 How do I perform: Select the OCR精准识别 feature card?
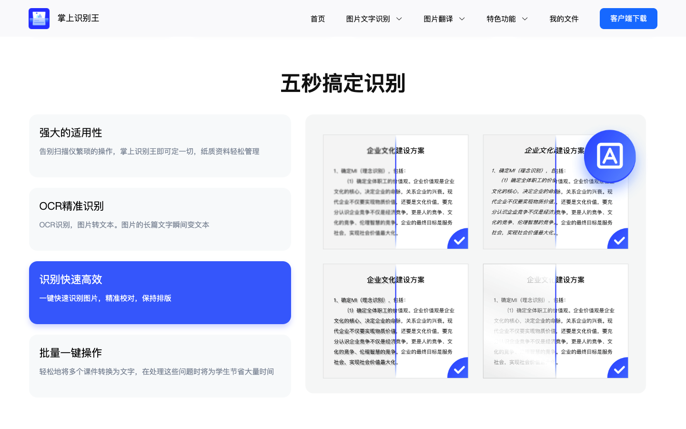click(x=160, y=219)
